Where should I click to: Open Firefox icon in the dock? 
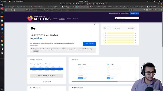click(x=2, y=8)
